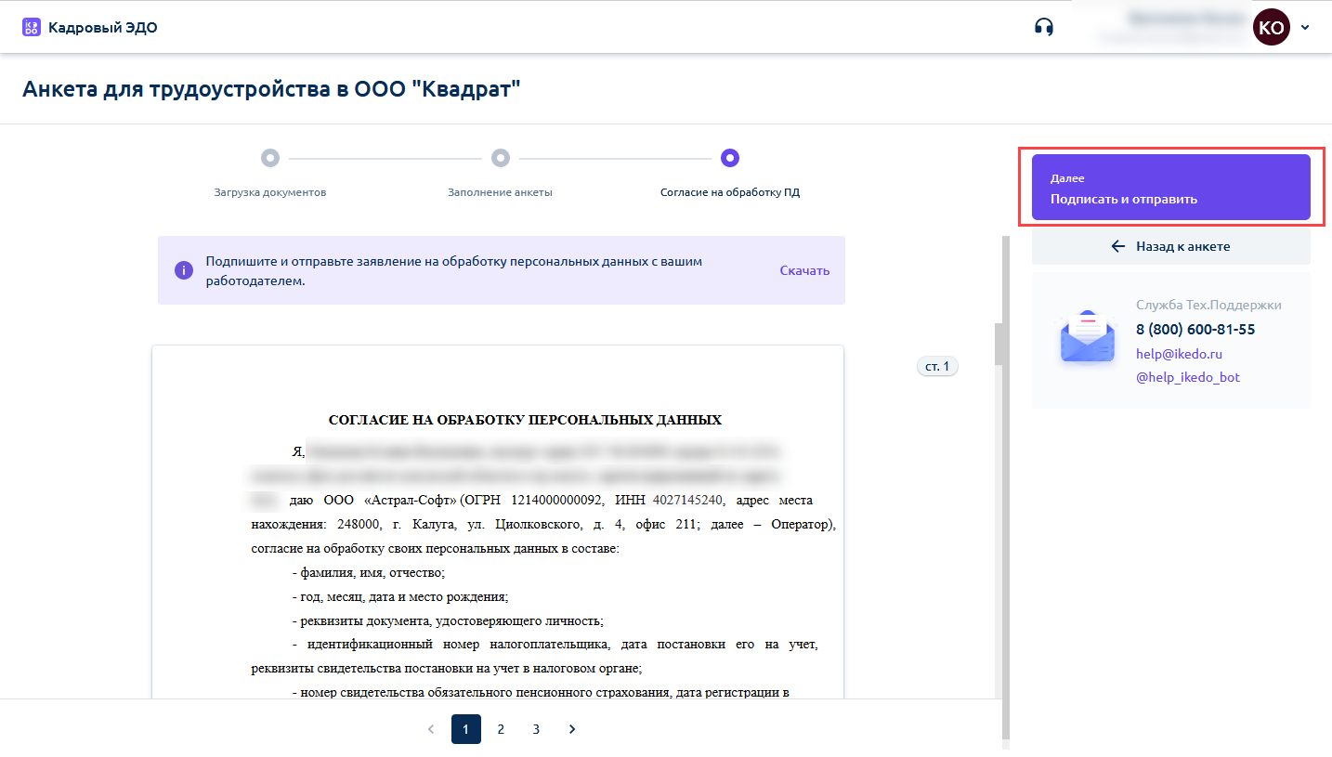Click the back arrow icon near Назад к анкете
This screenshot has height=757, width=1332.
tap(1118, 246)
